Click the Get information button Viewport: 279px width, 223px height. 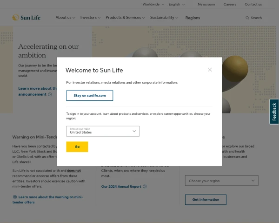(206, 199)
